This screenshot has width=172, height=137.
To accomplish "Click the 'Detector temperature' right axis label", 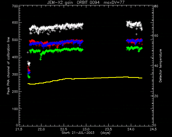I will pyautogui.click(x=160, y=66).
